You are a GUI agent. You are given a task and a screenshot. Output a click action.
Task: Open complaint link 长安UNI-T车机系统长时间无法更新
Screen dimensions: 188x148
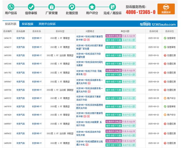(x=89, y=64)
